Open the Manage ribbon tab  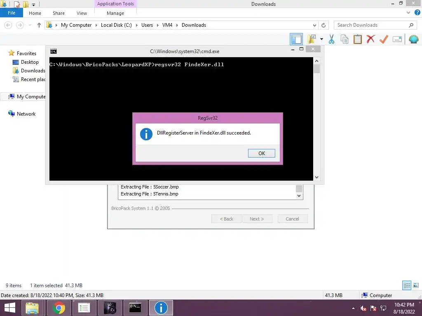[x=115, y=13]
